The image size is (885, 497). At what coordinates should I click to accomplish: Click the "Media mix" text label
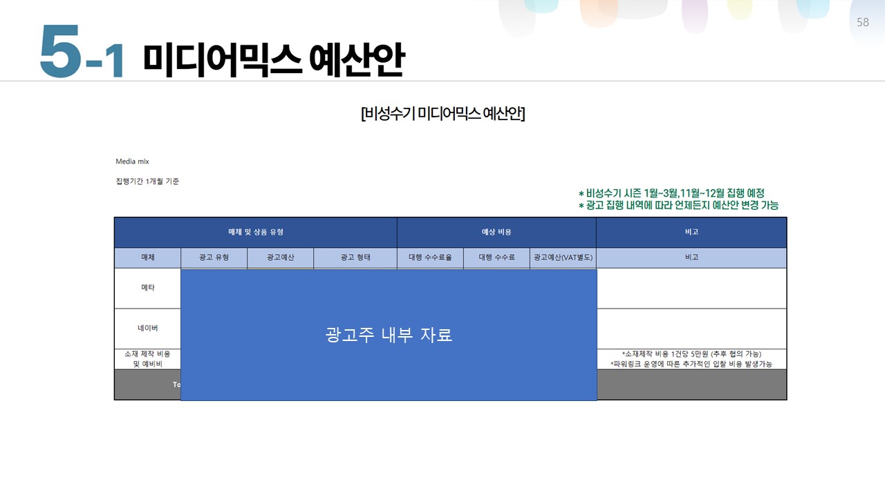132,162
